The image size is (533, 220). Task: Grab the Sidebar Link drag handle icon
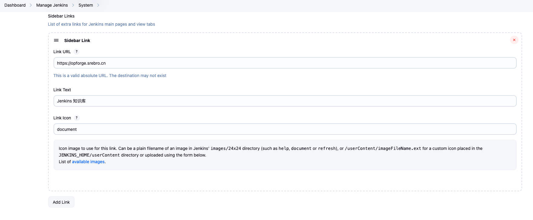tap(56, 40)
